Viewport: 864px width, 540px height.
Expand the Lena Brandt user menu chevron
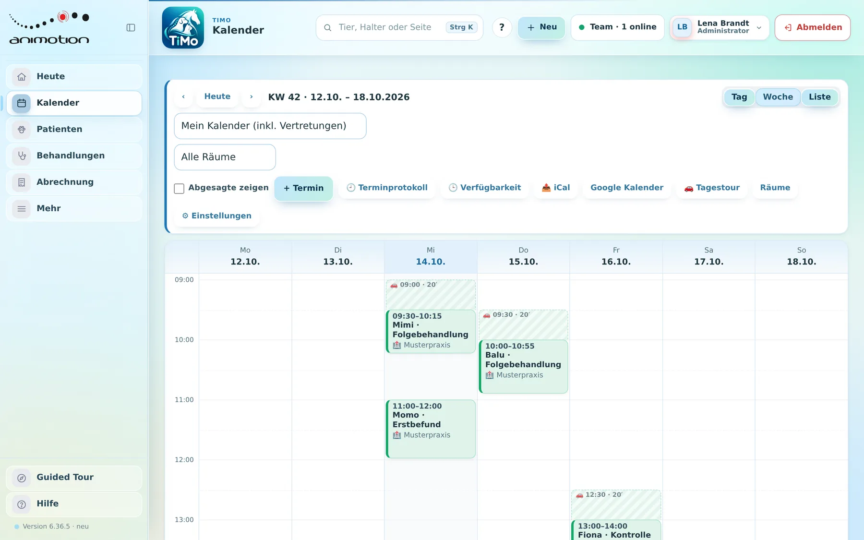pyautogui.click(x=759, y=28)
